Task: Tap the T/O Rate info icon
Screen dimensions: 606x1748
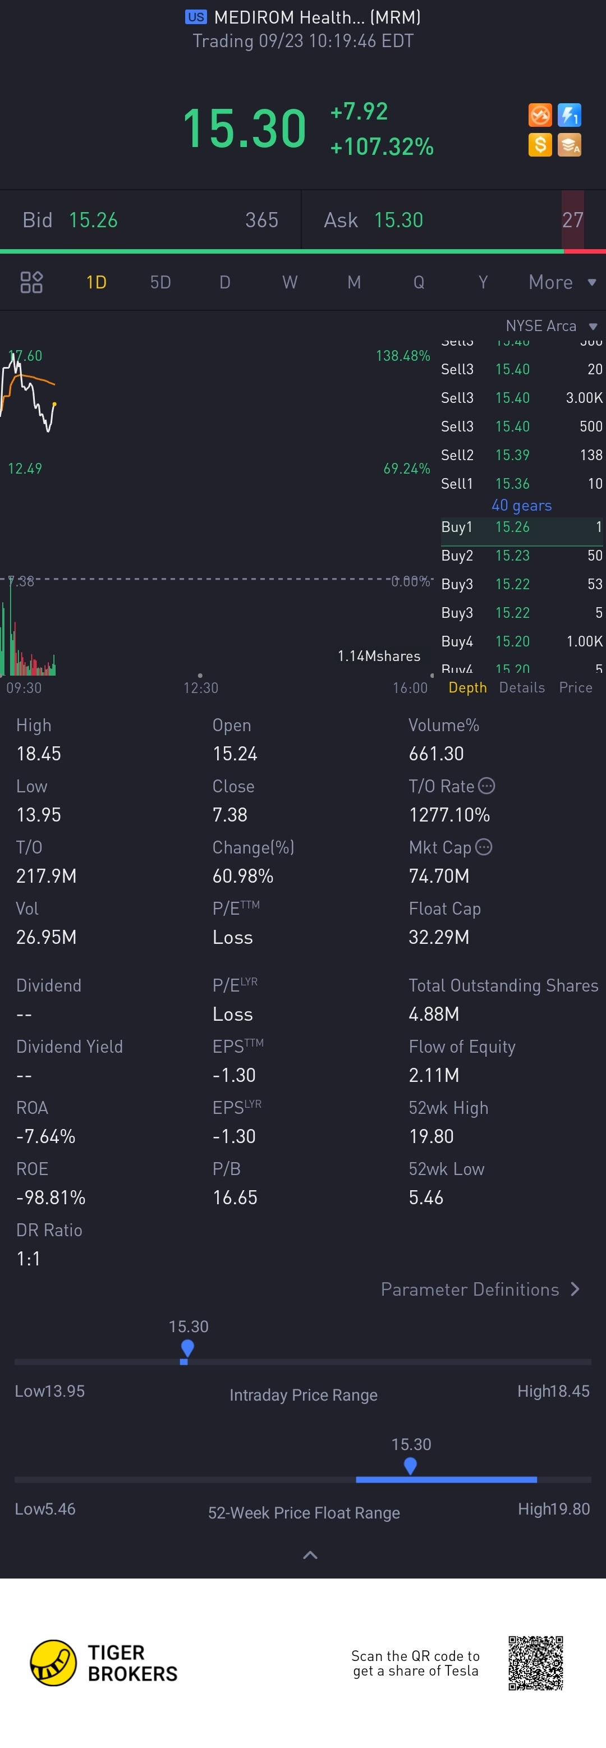Action: click(x=486, y=786)
